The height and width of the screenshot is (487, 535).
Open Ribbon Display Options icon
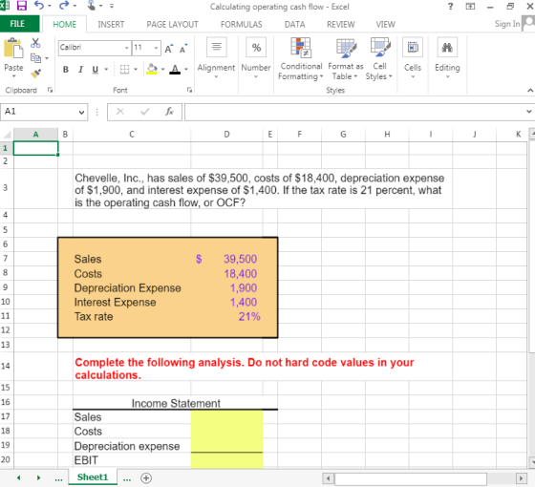[470, 6]
